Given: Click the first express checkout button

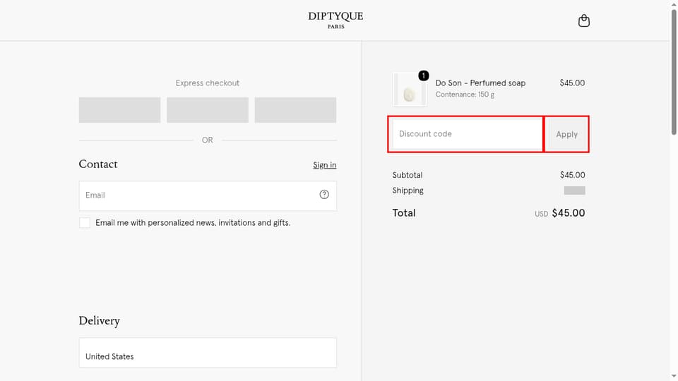Looking at the screenshot, I should click(119, 110).
